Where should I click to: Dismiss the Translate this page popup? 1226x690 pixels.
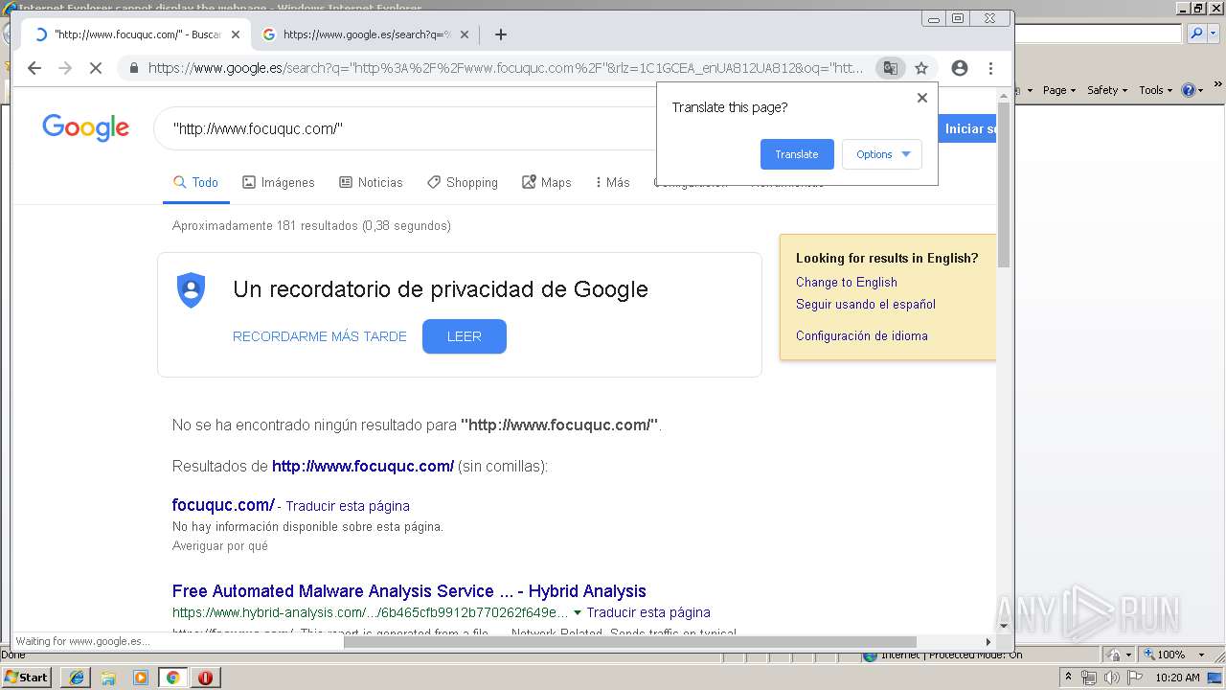[922, 98]
